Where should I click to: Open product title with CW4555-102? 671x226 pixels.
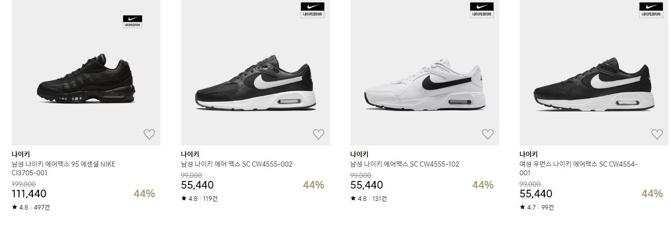[x=405, y=164]
